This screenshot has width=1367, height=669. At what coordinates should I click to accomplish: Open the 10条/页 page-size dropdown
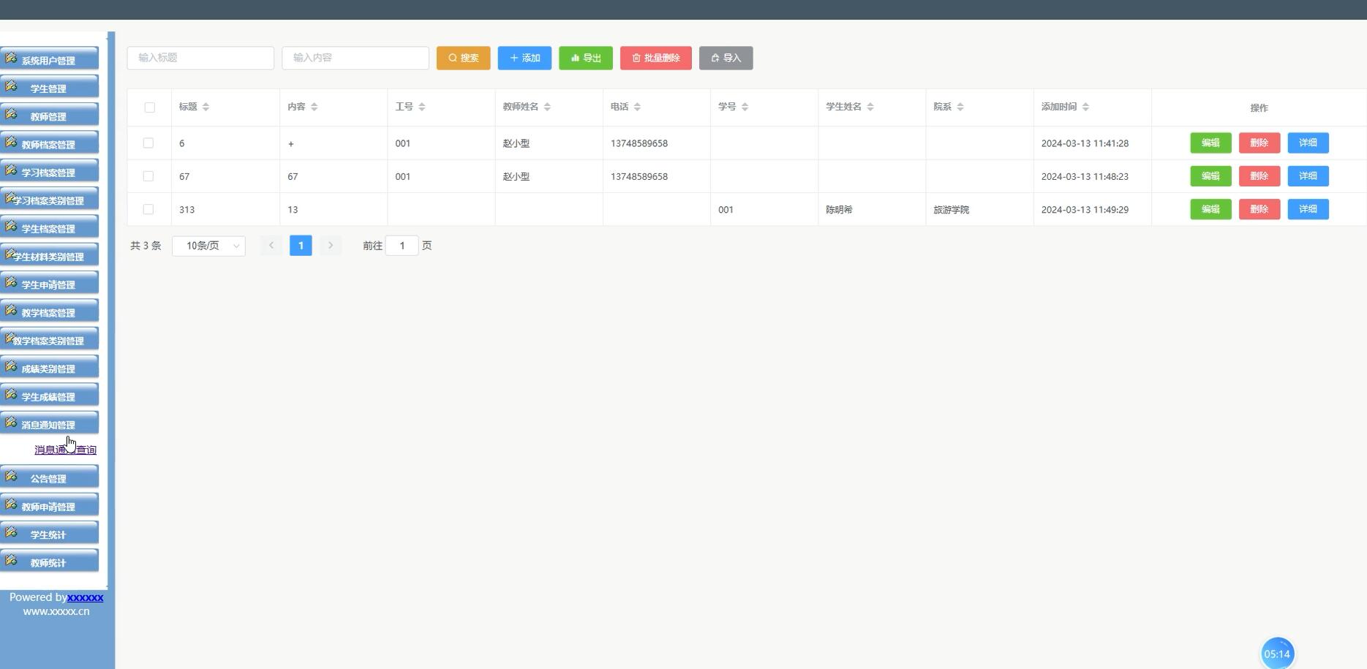pos(208,246)
